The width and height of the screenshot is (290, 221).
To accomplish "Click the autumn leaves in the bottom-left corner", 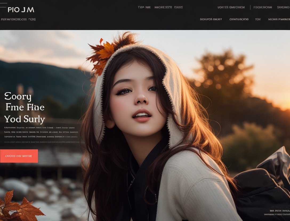I will pyautogui.click(x=19, y=207).
